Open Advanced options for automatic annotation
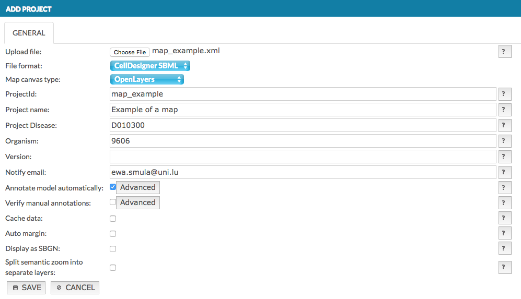 137,187
